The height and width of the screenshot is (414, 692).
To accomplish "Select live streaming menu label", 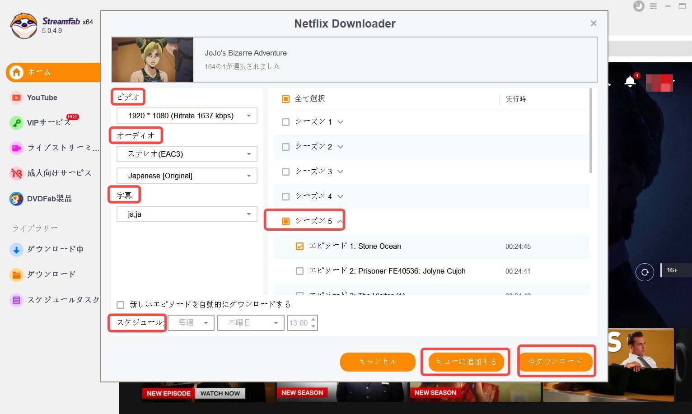I will (63, 148).
